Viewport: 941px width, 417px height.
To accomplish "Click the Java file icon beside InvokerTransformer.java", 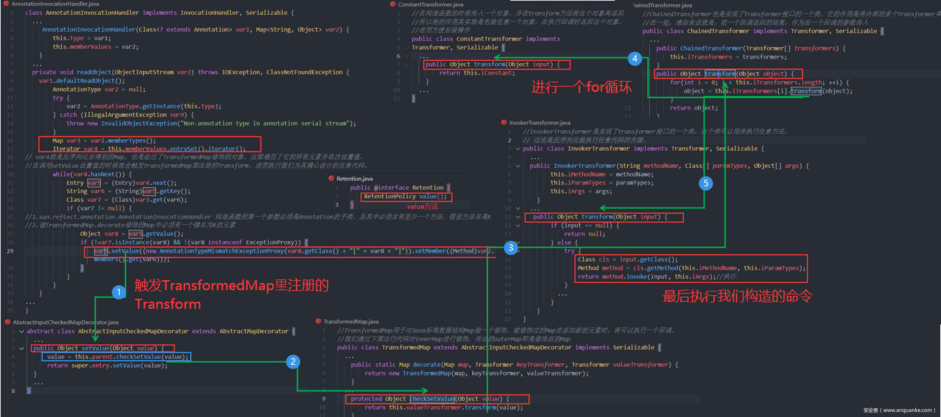I will coord(504,122).
